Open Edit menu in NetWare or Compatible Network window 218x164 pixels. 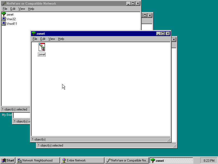click(x=13, y=9)
